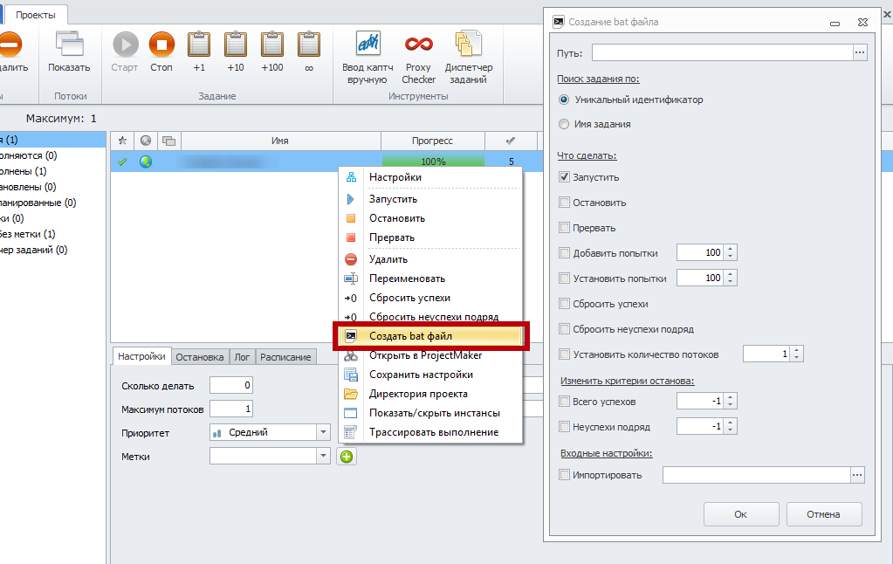The height and width of the screenshot is (564, 893).
Task: Choose Трассировать выполнение menu entry
Action: tap(430, 432)
